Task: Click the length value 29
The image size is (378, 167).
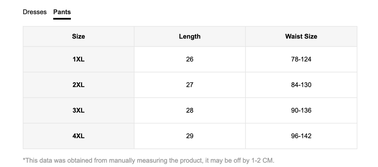Action: (190, 136)
